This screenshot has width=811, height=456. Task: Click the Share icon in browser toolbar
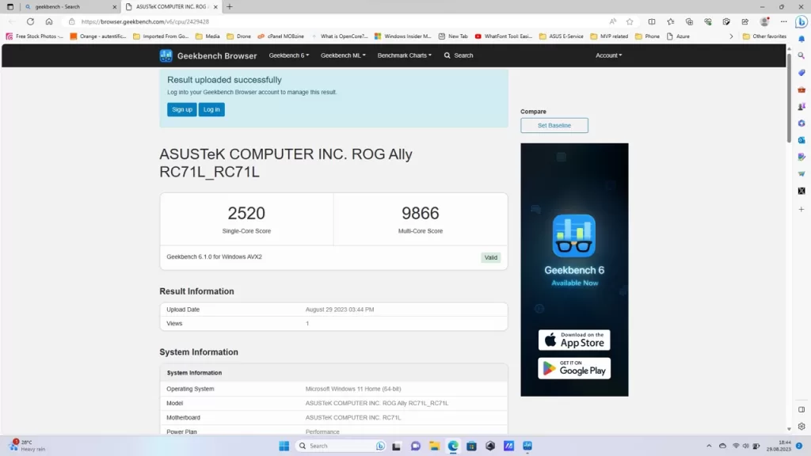[x=744, y=21]
